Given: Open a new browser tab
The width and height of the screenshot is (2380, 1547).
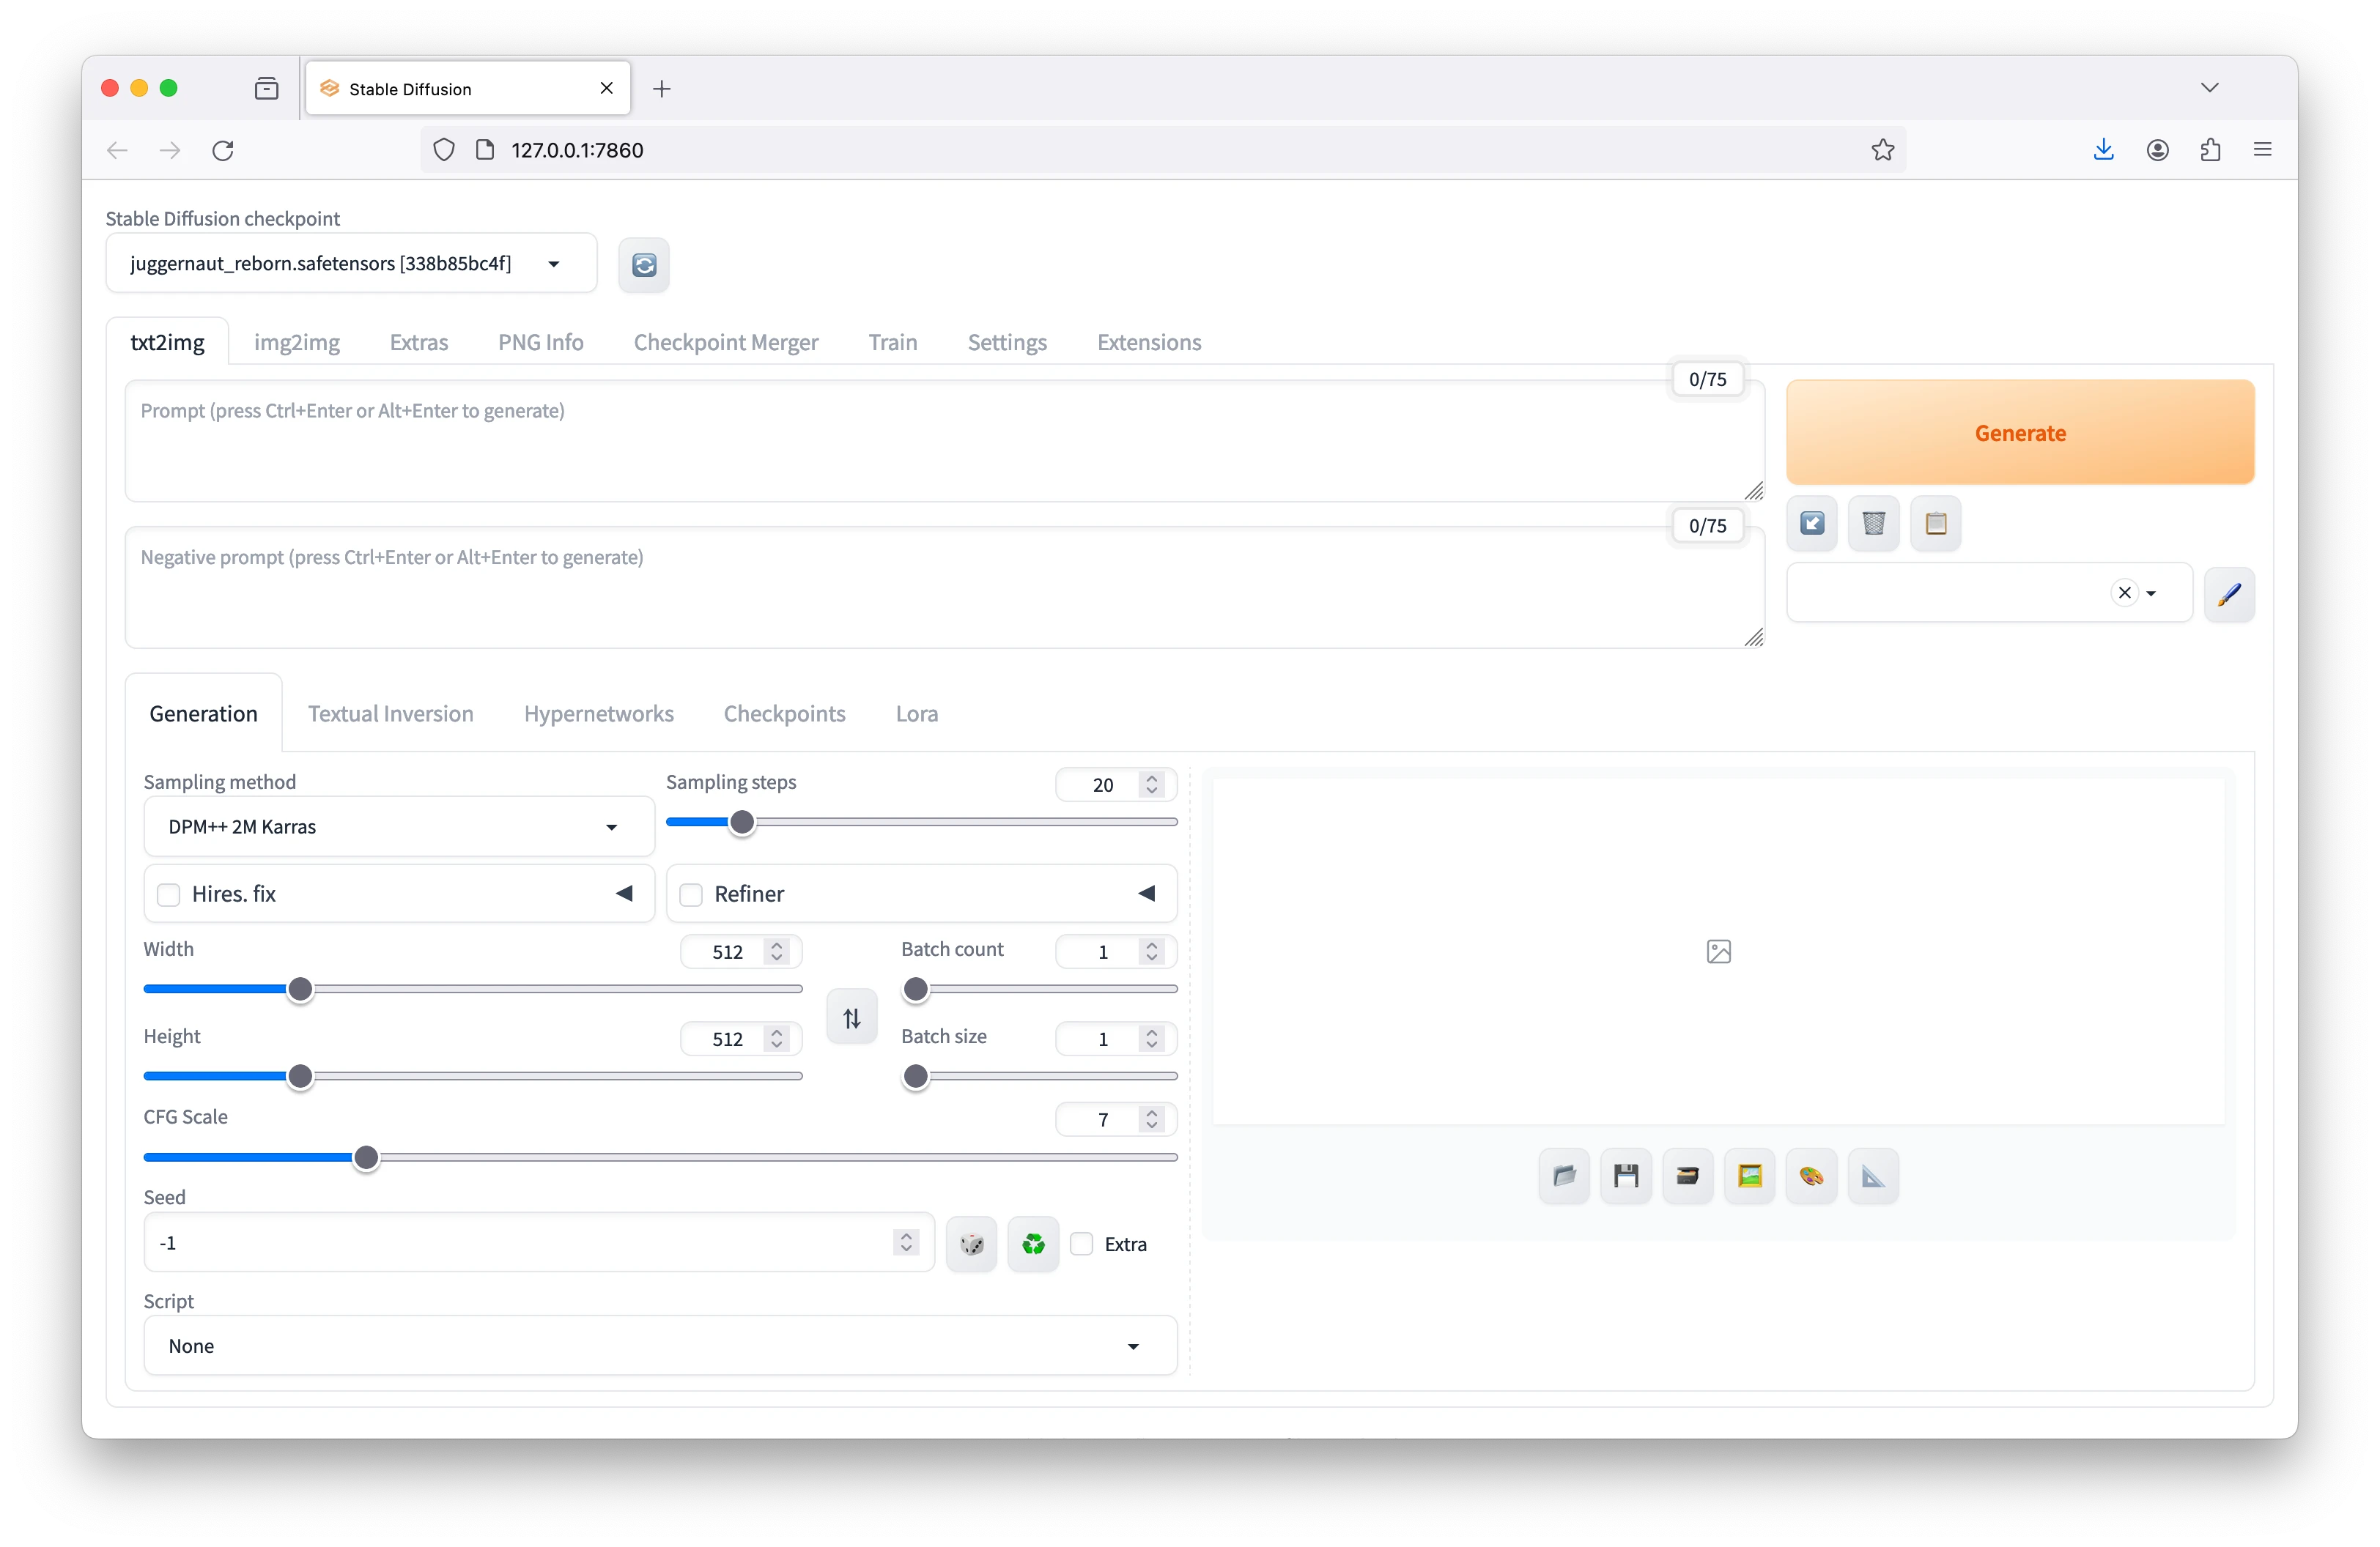Looking at the screenshot, I should [x=661, y=89].
